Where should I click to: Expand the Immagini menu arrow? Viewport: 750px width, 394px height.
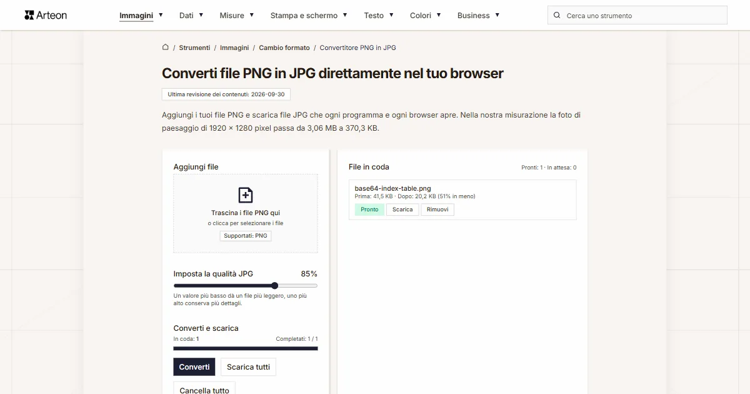[x=161, y=15]
